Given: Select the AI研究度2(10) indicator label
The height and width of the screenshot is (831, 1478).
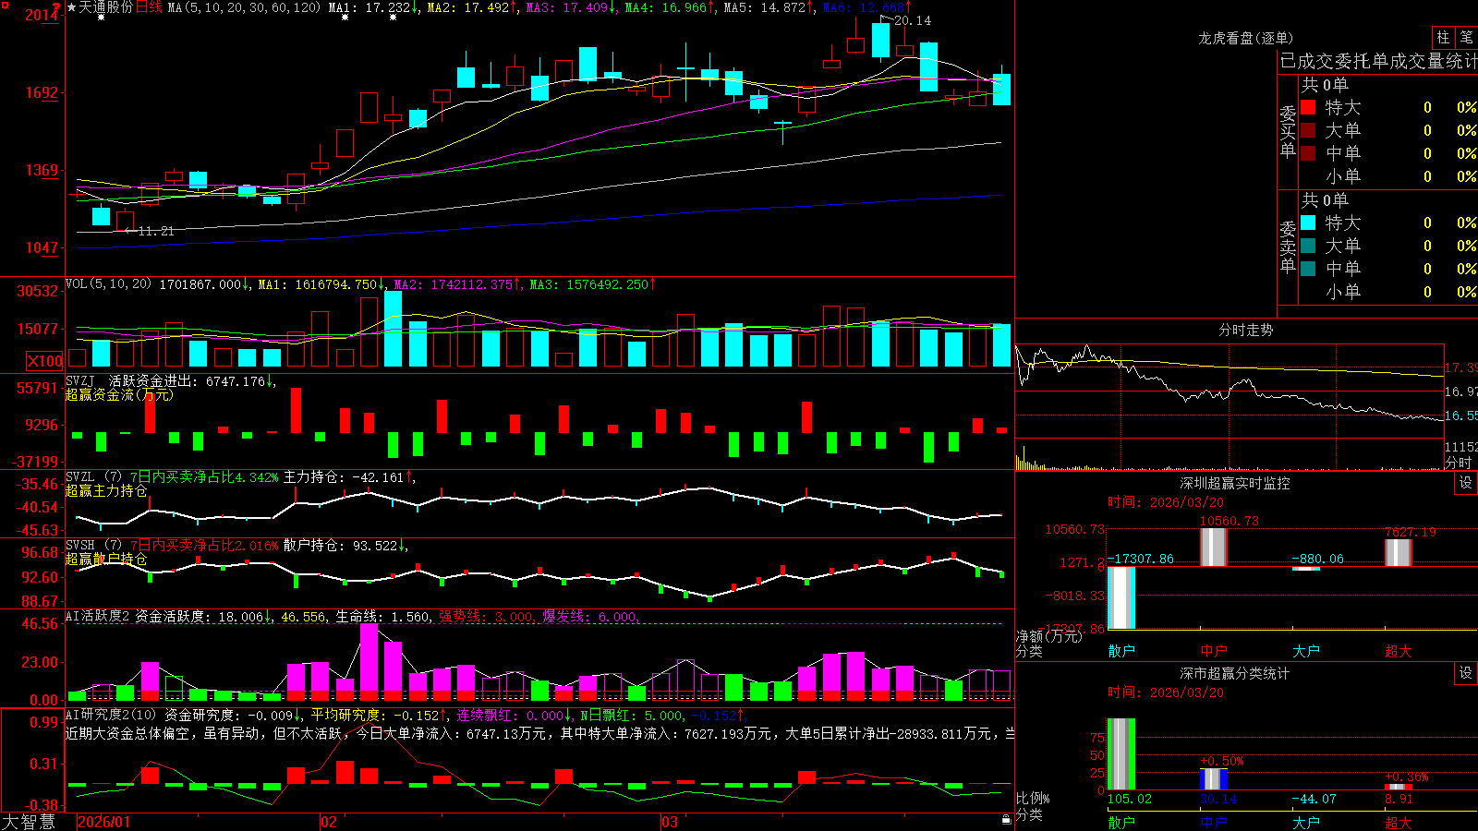Looking at the screenshot, I should click(111, 715).
